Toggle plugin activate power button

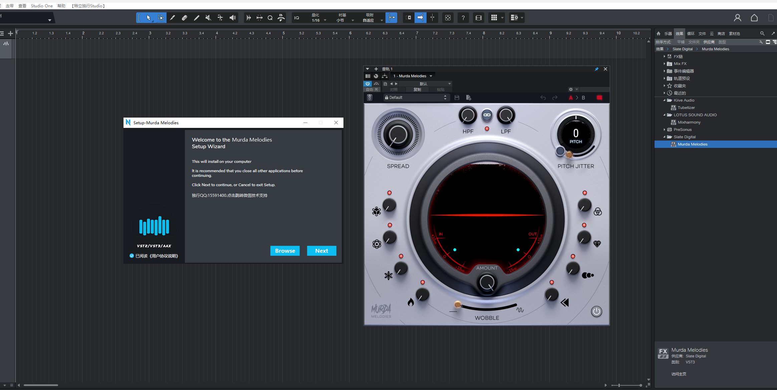tap(367, 84)
